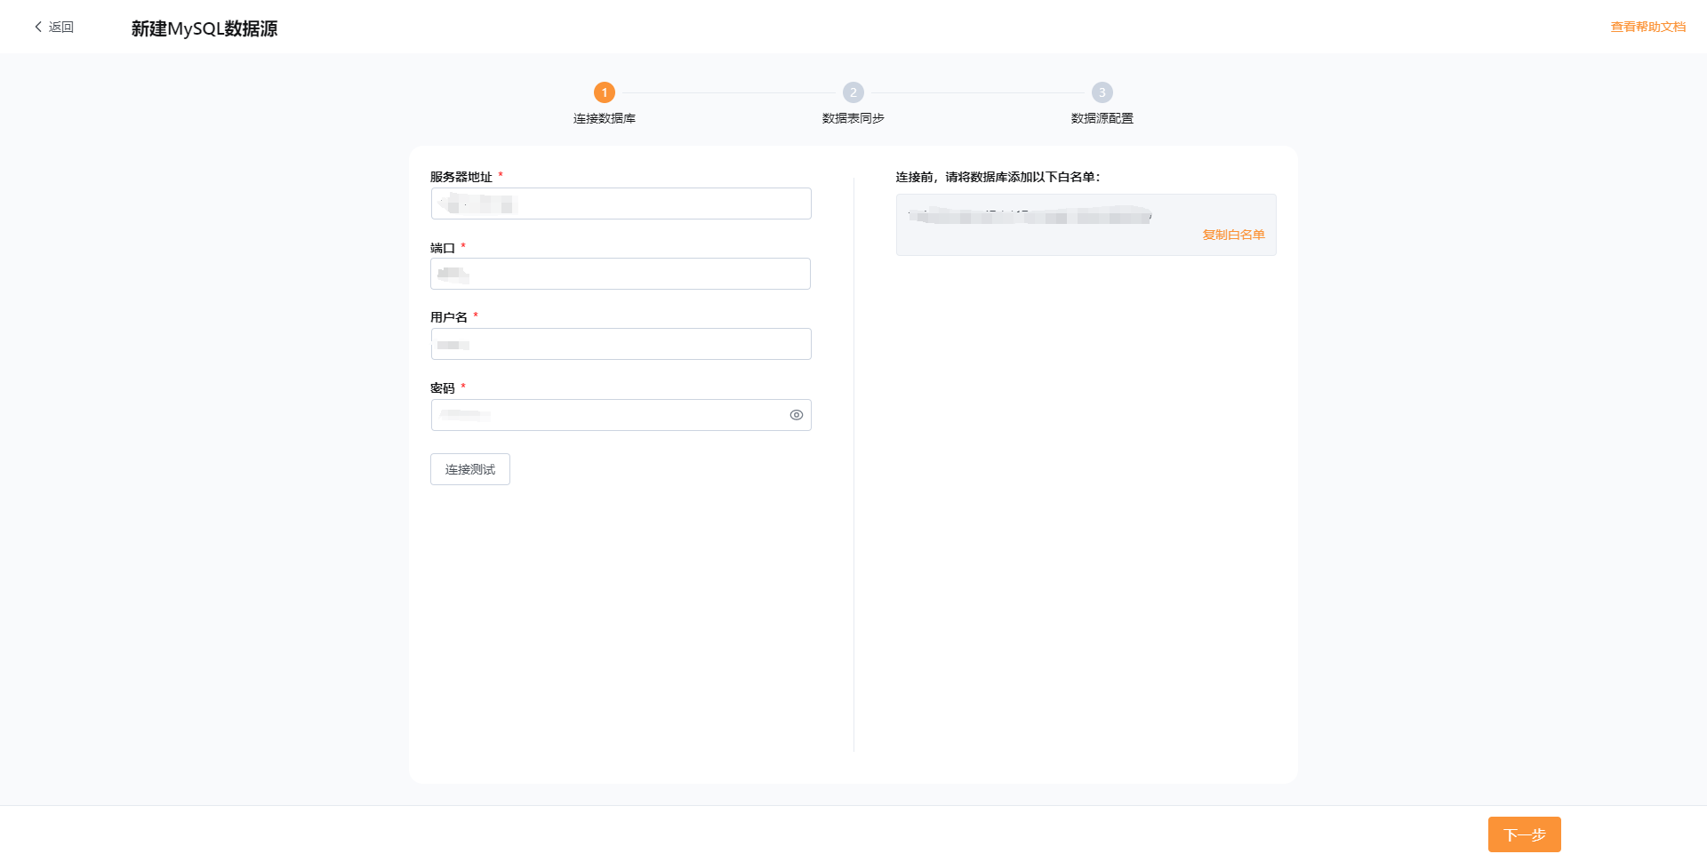The image size is (1707, 862).
Task: Select step 2 circle 数据表同步
Action: (853, 92)
